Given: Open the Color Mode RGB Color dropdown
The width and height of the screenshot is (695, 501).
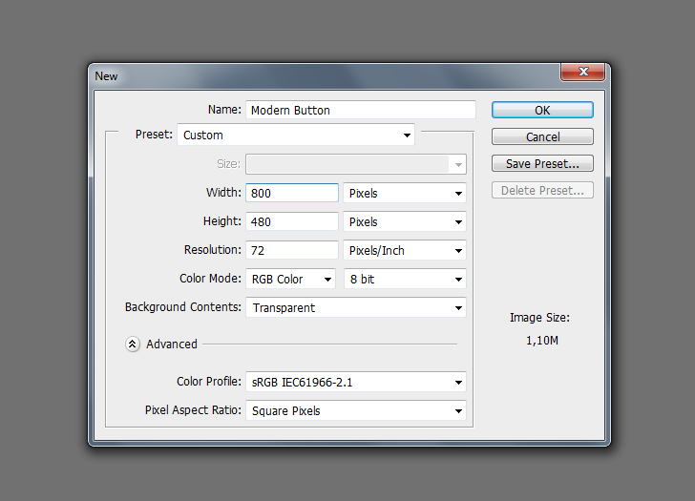Looking at the screenshot, I should [x=291, y=280].
